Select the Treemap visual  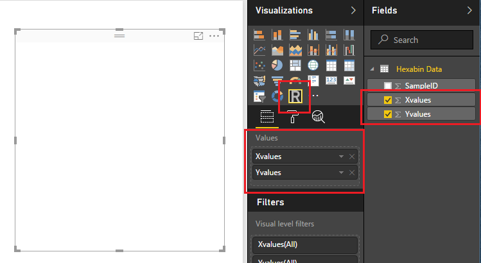295,65
